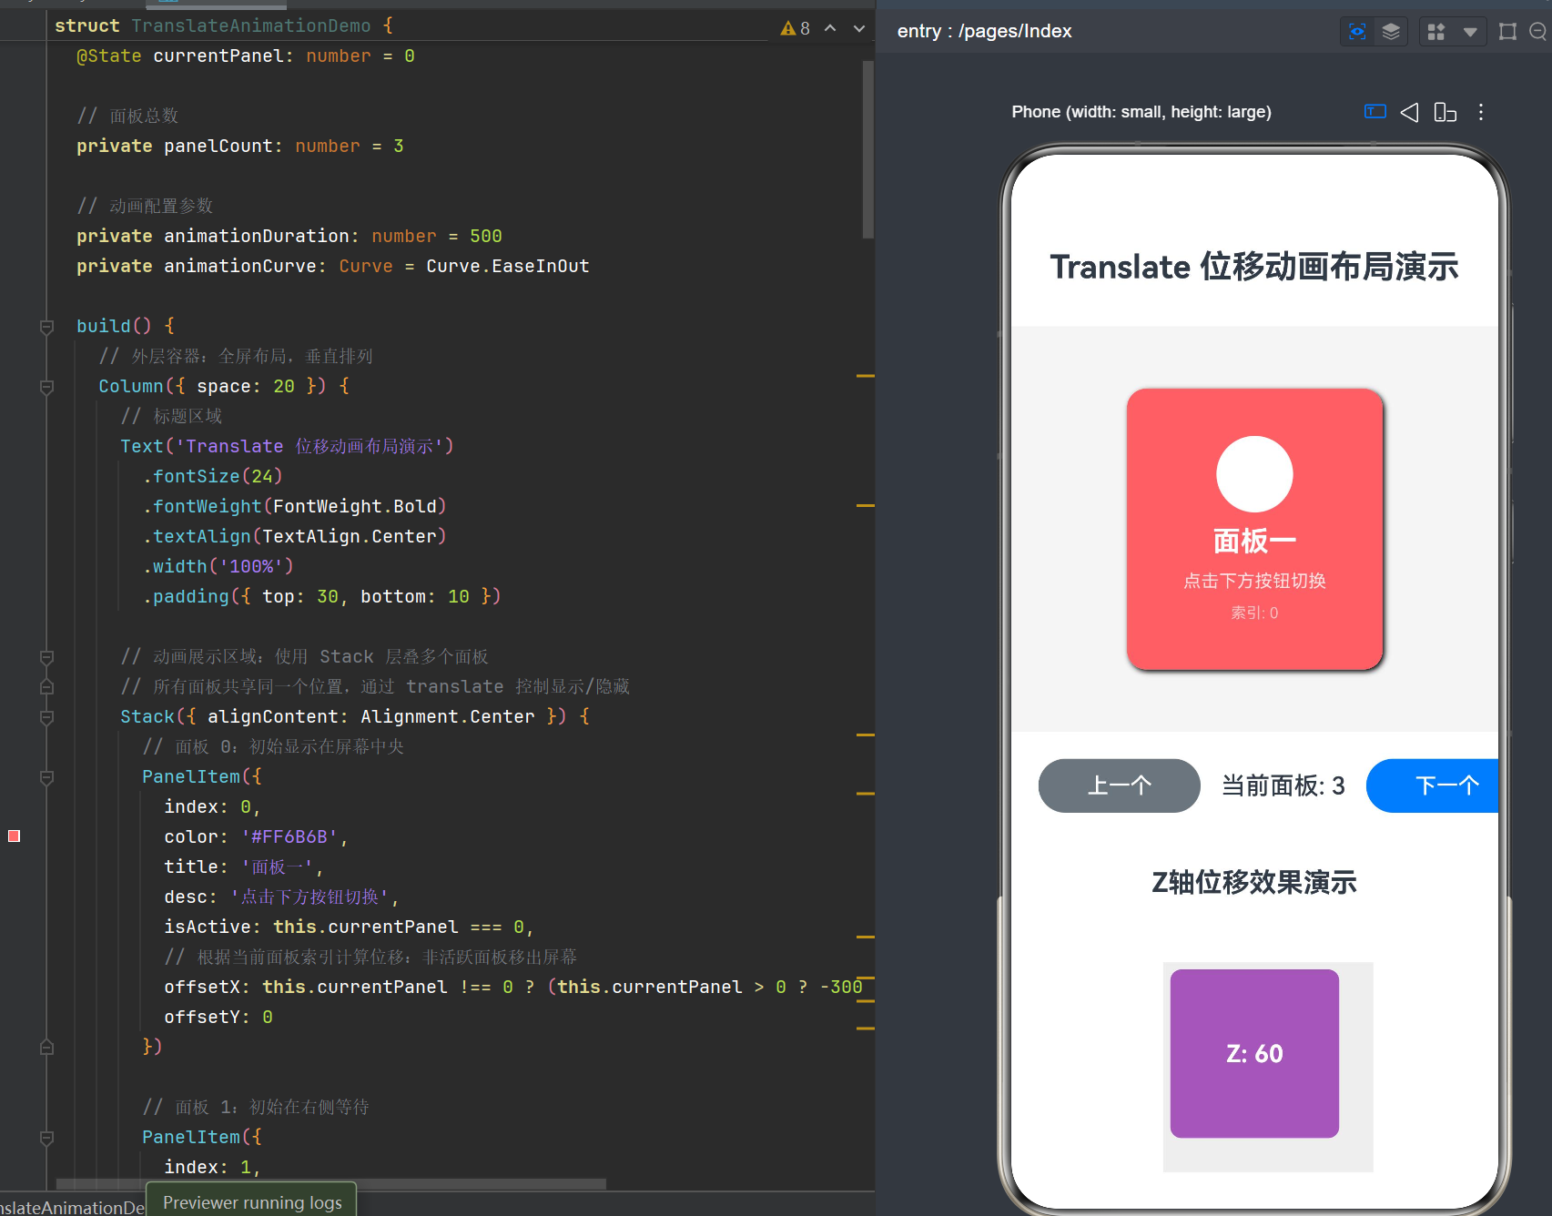Zoom out the previewer with magnifier icon
Image resolution: width=1552 pixels, height=1216 pixels.
pyautogui.click(x=1538, y=32)
